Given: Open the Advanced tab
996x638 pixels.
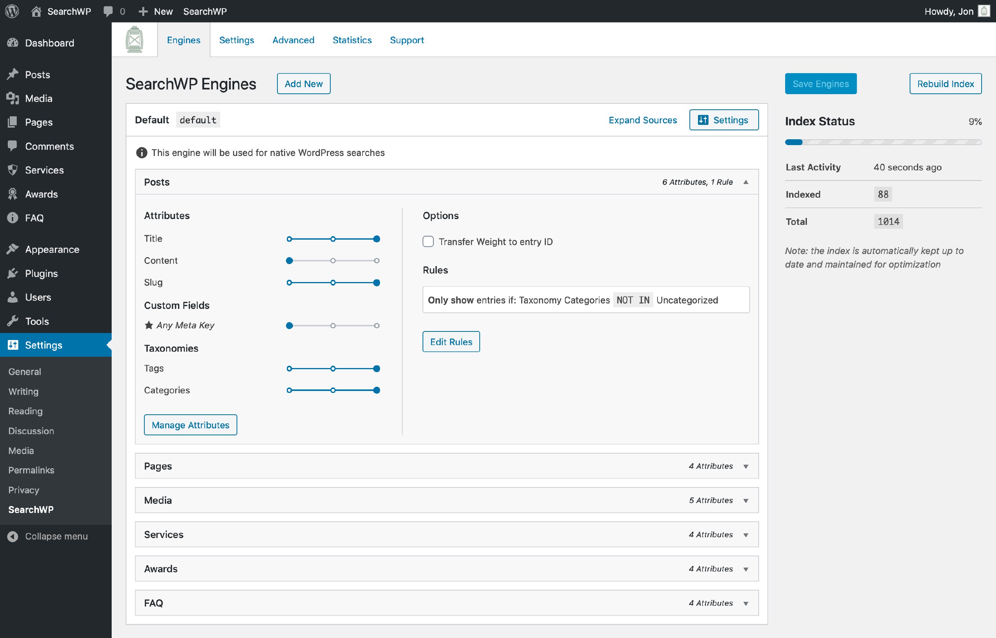Looking at the screenshot, I should click(293, 40).
